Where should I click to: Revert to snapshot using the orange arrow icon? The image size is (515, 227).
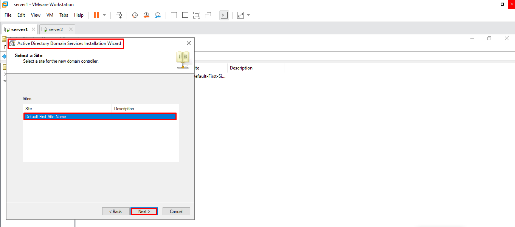[146, 15]
